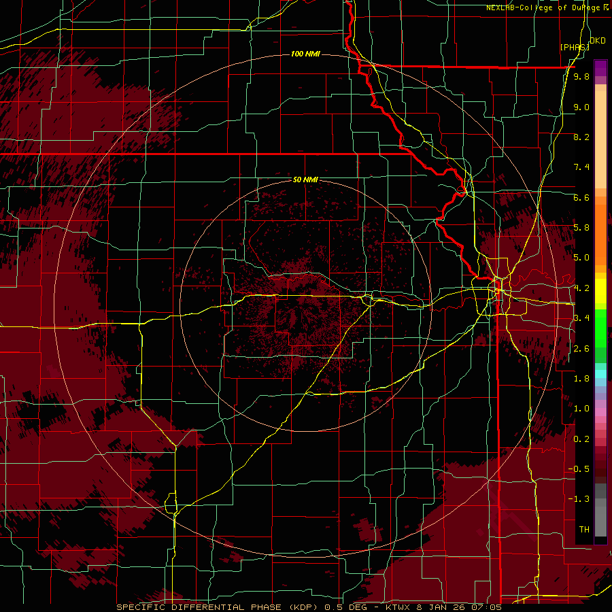The height and width of the screenshot is (612, 612).
Task: Click the 100 NMI range ring label
Action: click(x=305, y=54)
